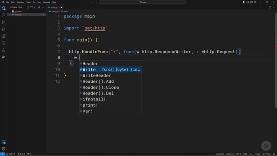
Task: Open the Run menu
Action: coord(39,2)
